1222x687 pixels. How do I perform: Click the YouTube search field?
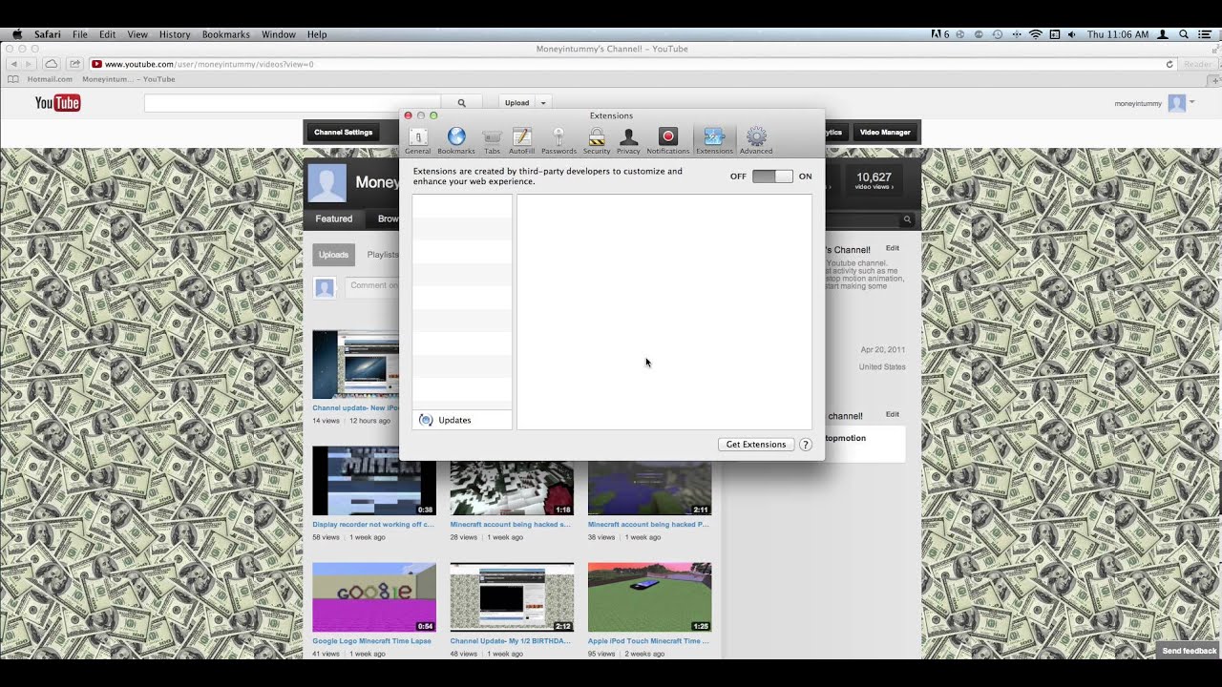coord(294,103)
